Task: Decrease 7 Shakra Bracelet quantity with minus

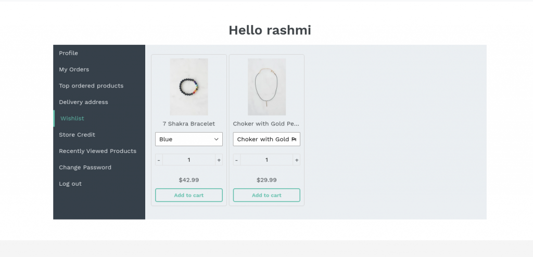Action: coord(159,160)
